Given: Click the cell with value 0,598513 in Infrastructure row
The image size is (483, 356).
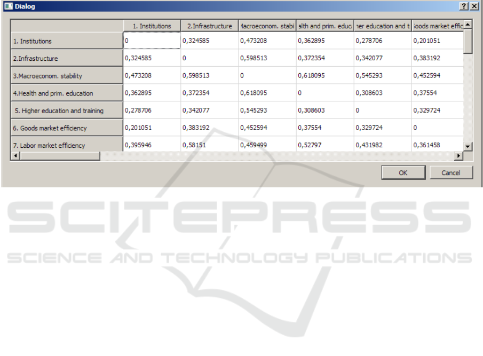Looking at the screenshot, I should [x=267, y=58].
